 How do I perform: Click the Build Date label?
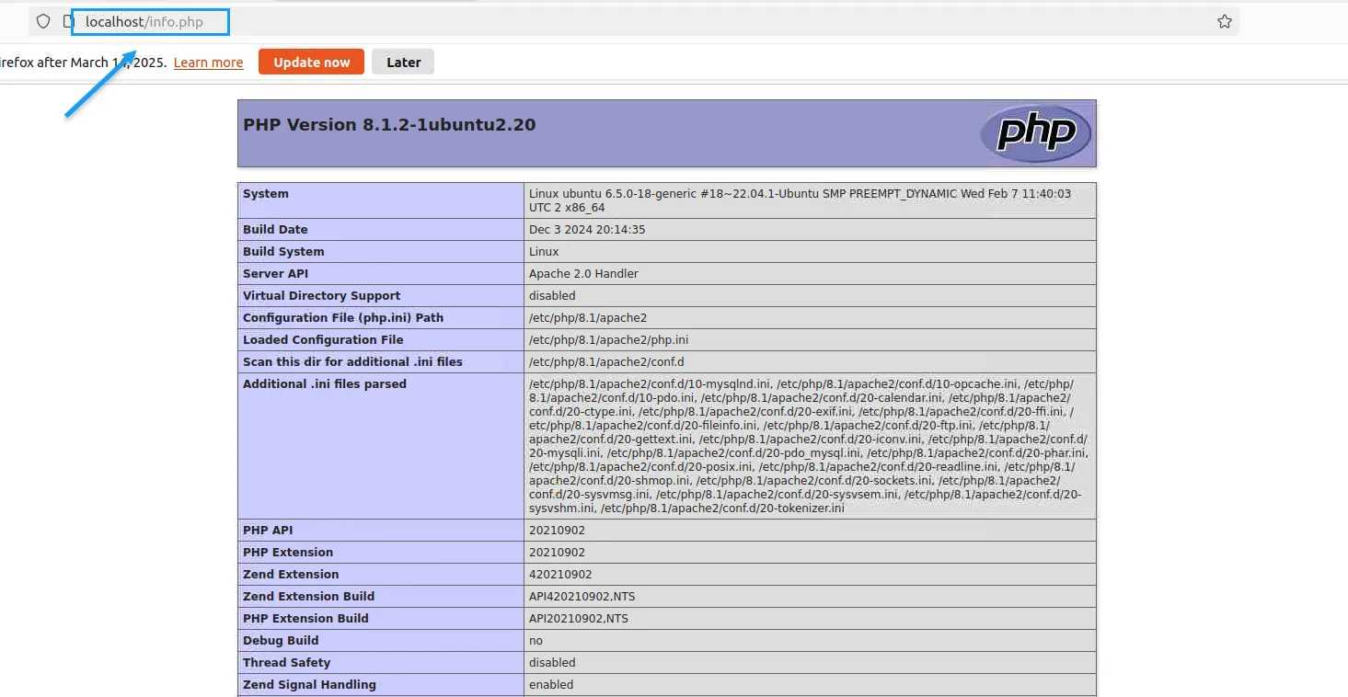(x=275, y=230)
